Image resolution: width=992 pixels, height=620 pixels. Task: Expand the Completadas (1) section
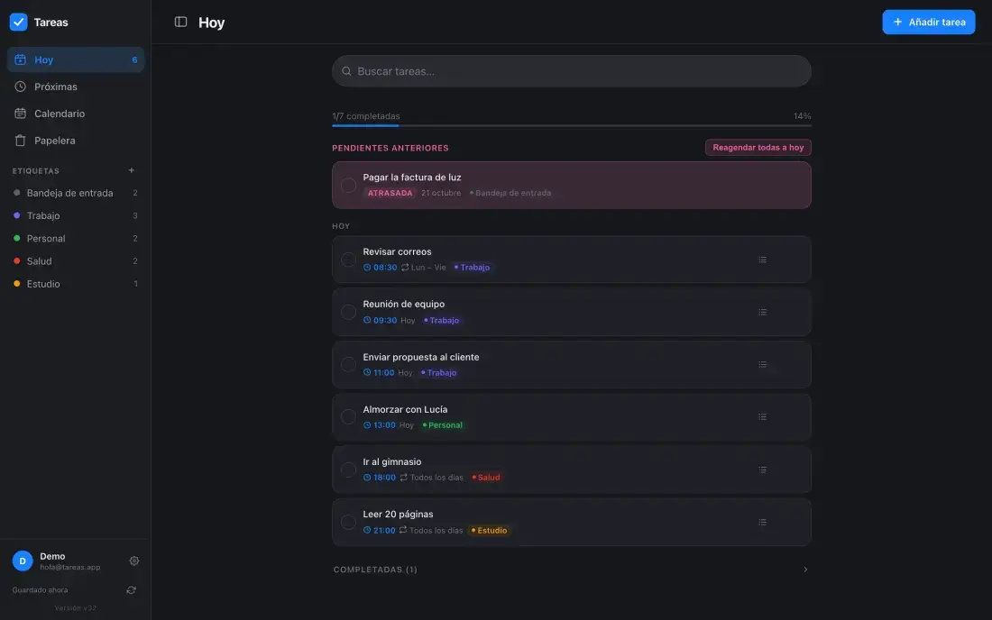point(571,570)
